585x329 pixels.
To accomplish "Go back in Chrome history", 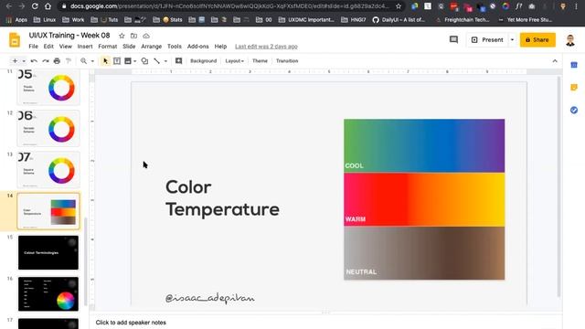I will click(8, 6).
